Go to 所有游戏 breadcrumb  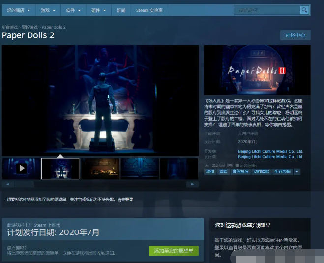tap(10, 27)
